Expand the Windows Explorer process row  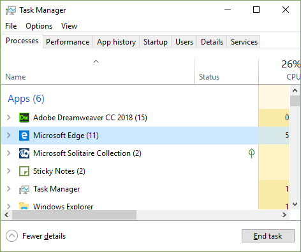(x=9, y=206)
